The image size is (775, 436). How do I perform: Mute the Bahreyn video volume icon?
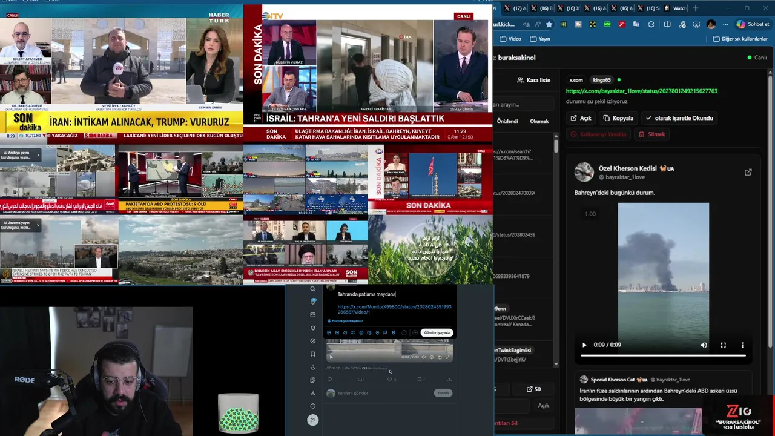tap(704, 345)
